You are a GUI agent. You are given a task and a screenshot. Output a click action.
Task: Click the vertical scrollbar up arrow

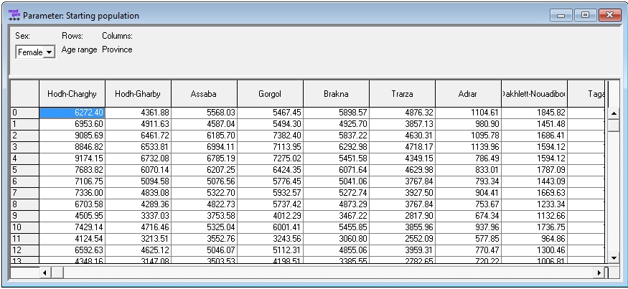(613, 113)
